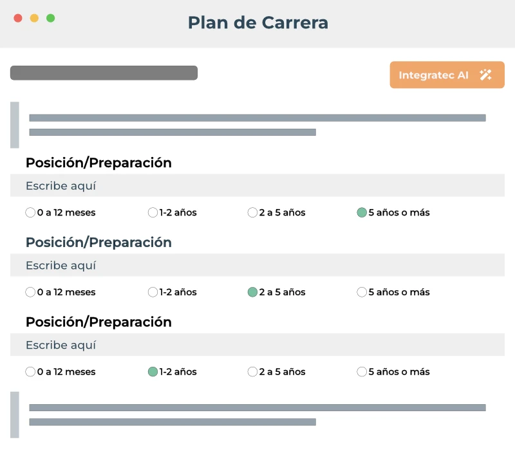Click the Plan de Carrera title
The image size is (515, 453).
257,23
